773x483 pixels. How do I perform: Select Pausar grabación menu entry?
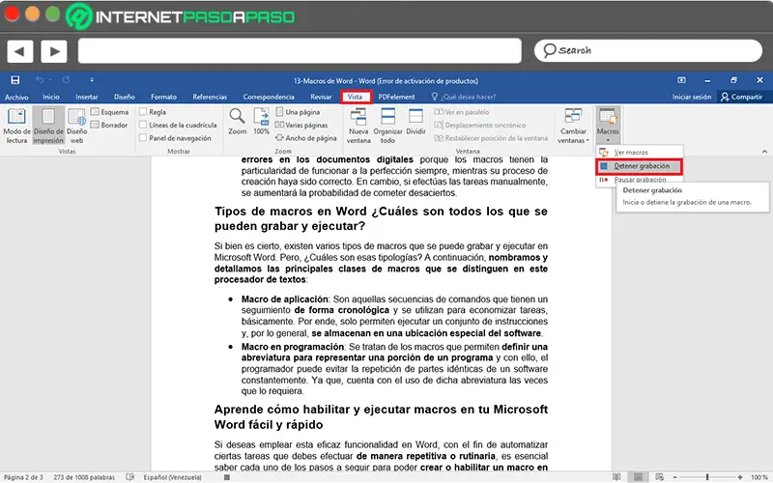[x=640, y=180]
